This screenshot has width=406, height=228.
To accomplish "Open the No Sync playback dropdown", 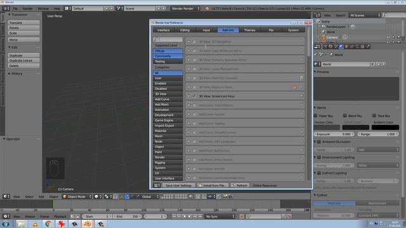I will [x=220, y=217].
